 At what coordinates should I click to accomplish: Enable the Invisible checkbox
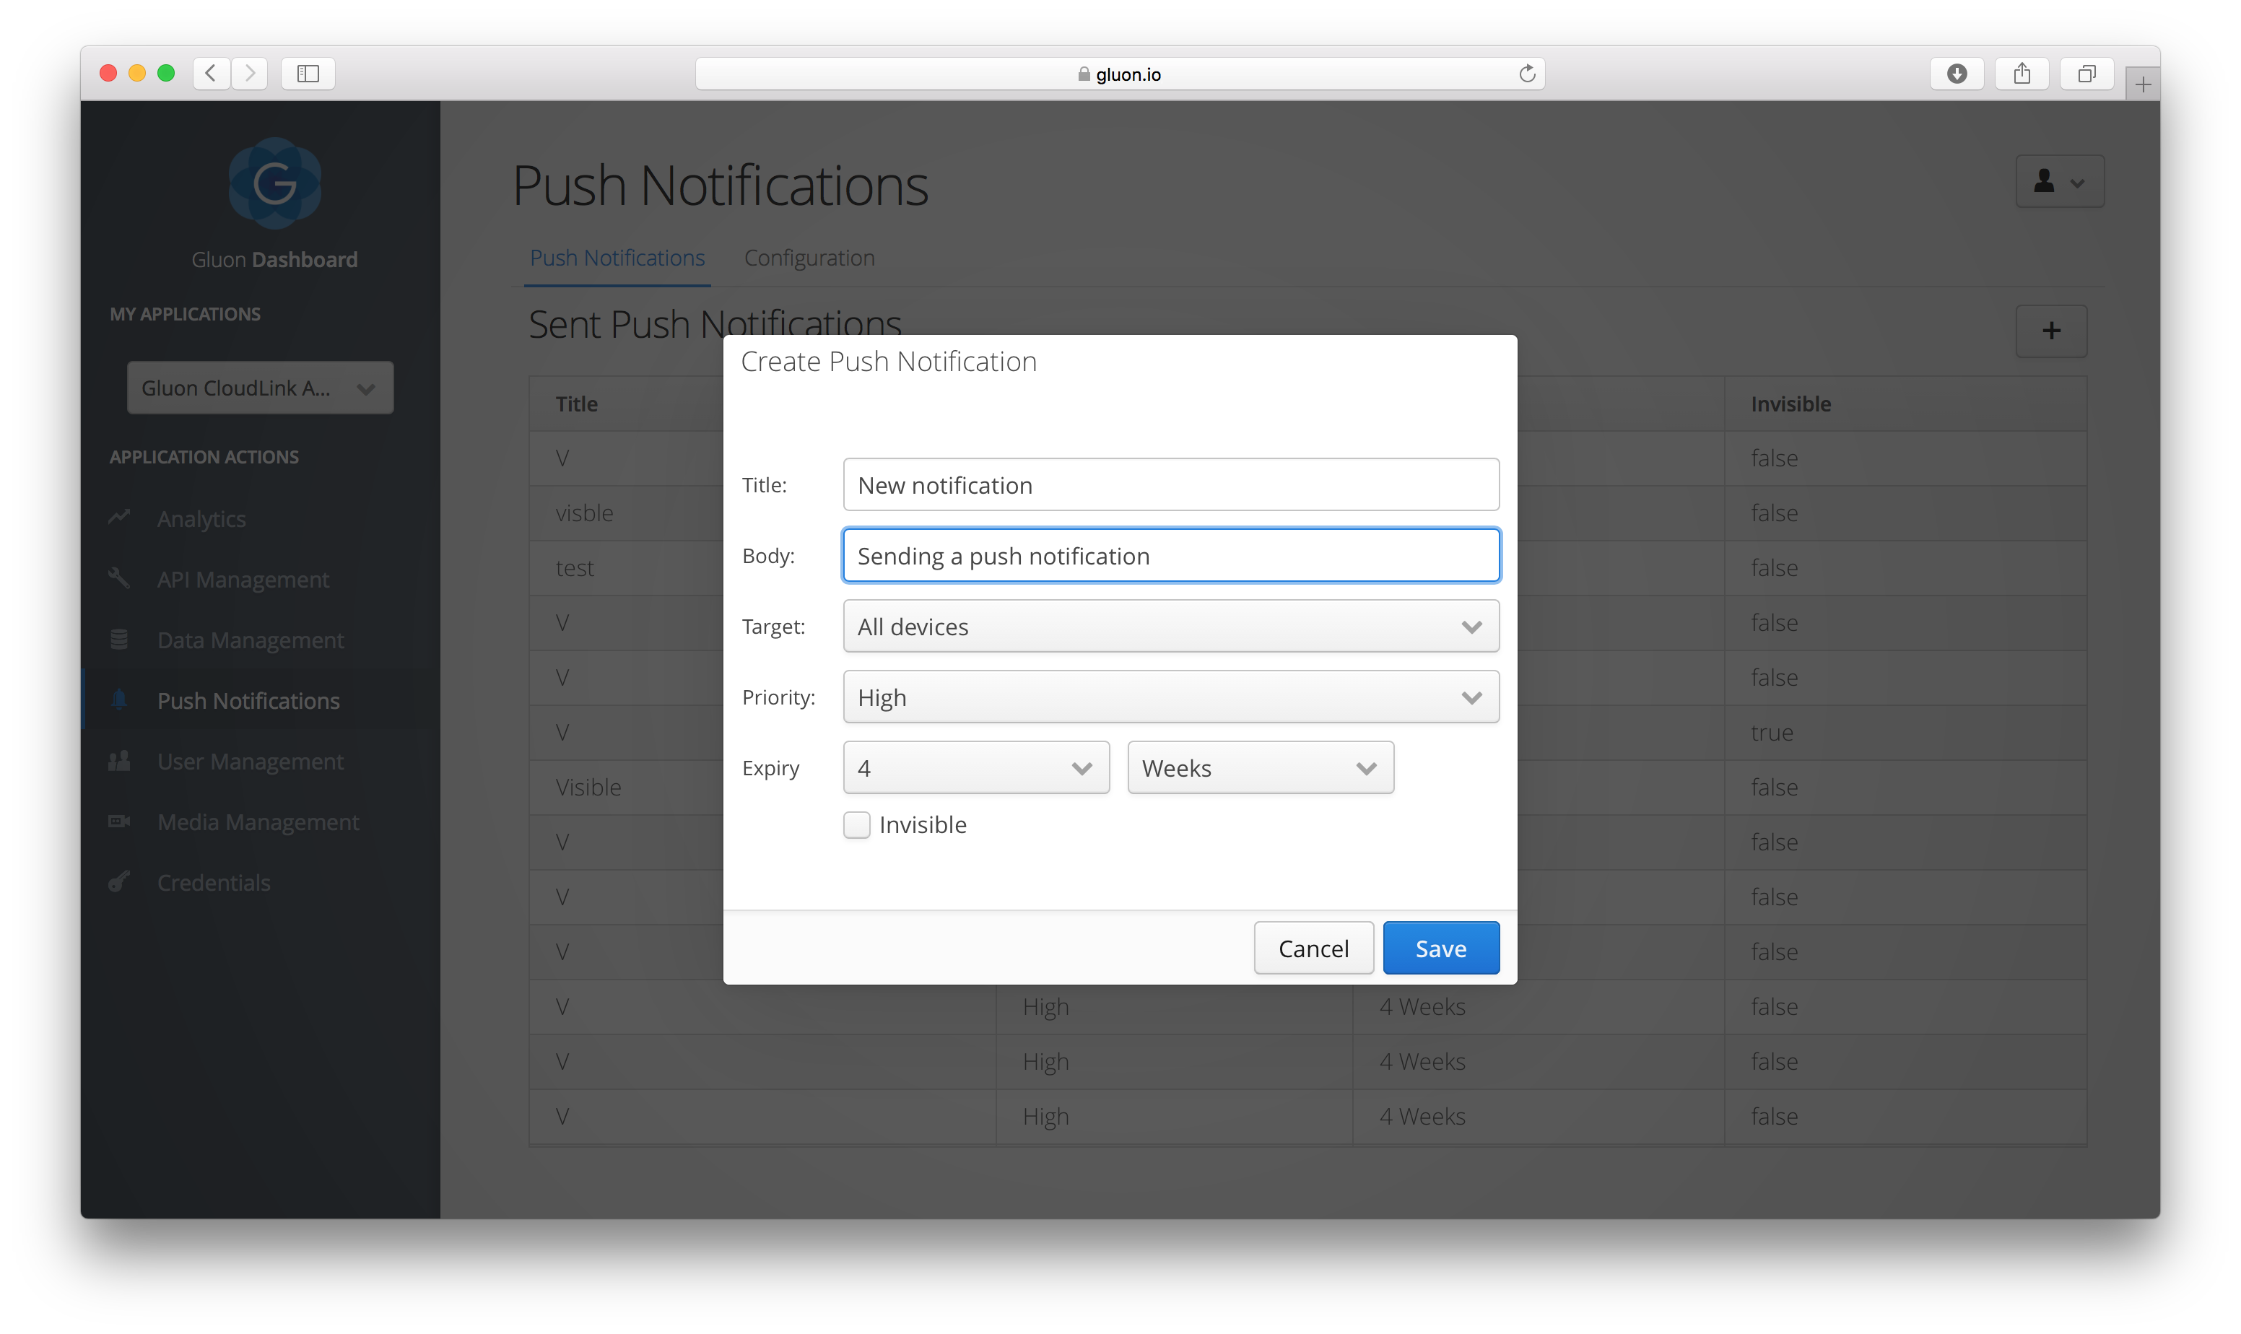click(x=856, y=824)
